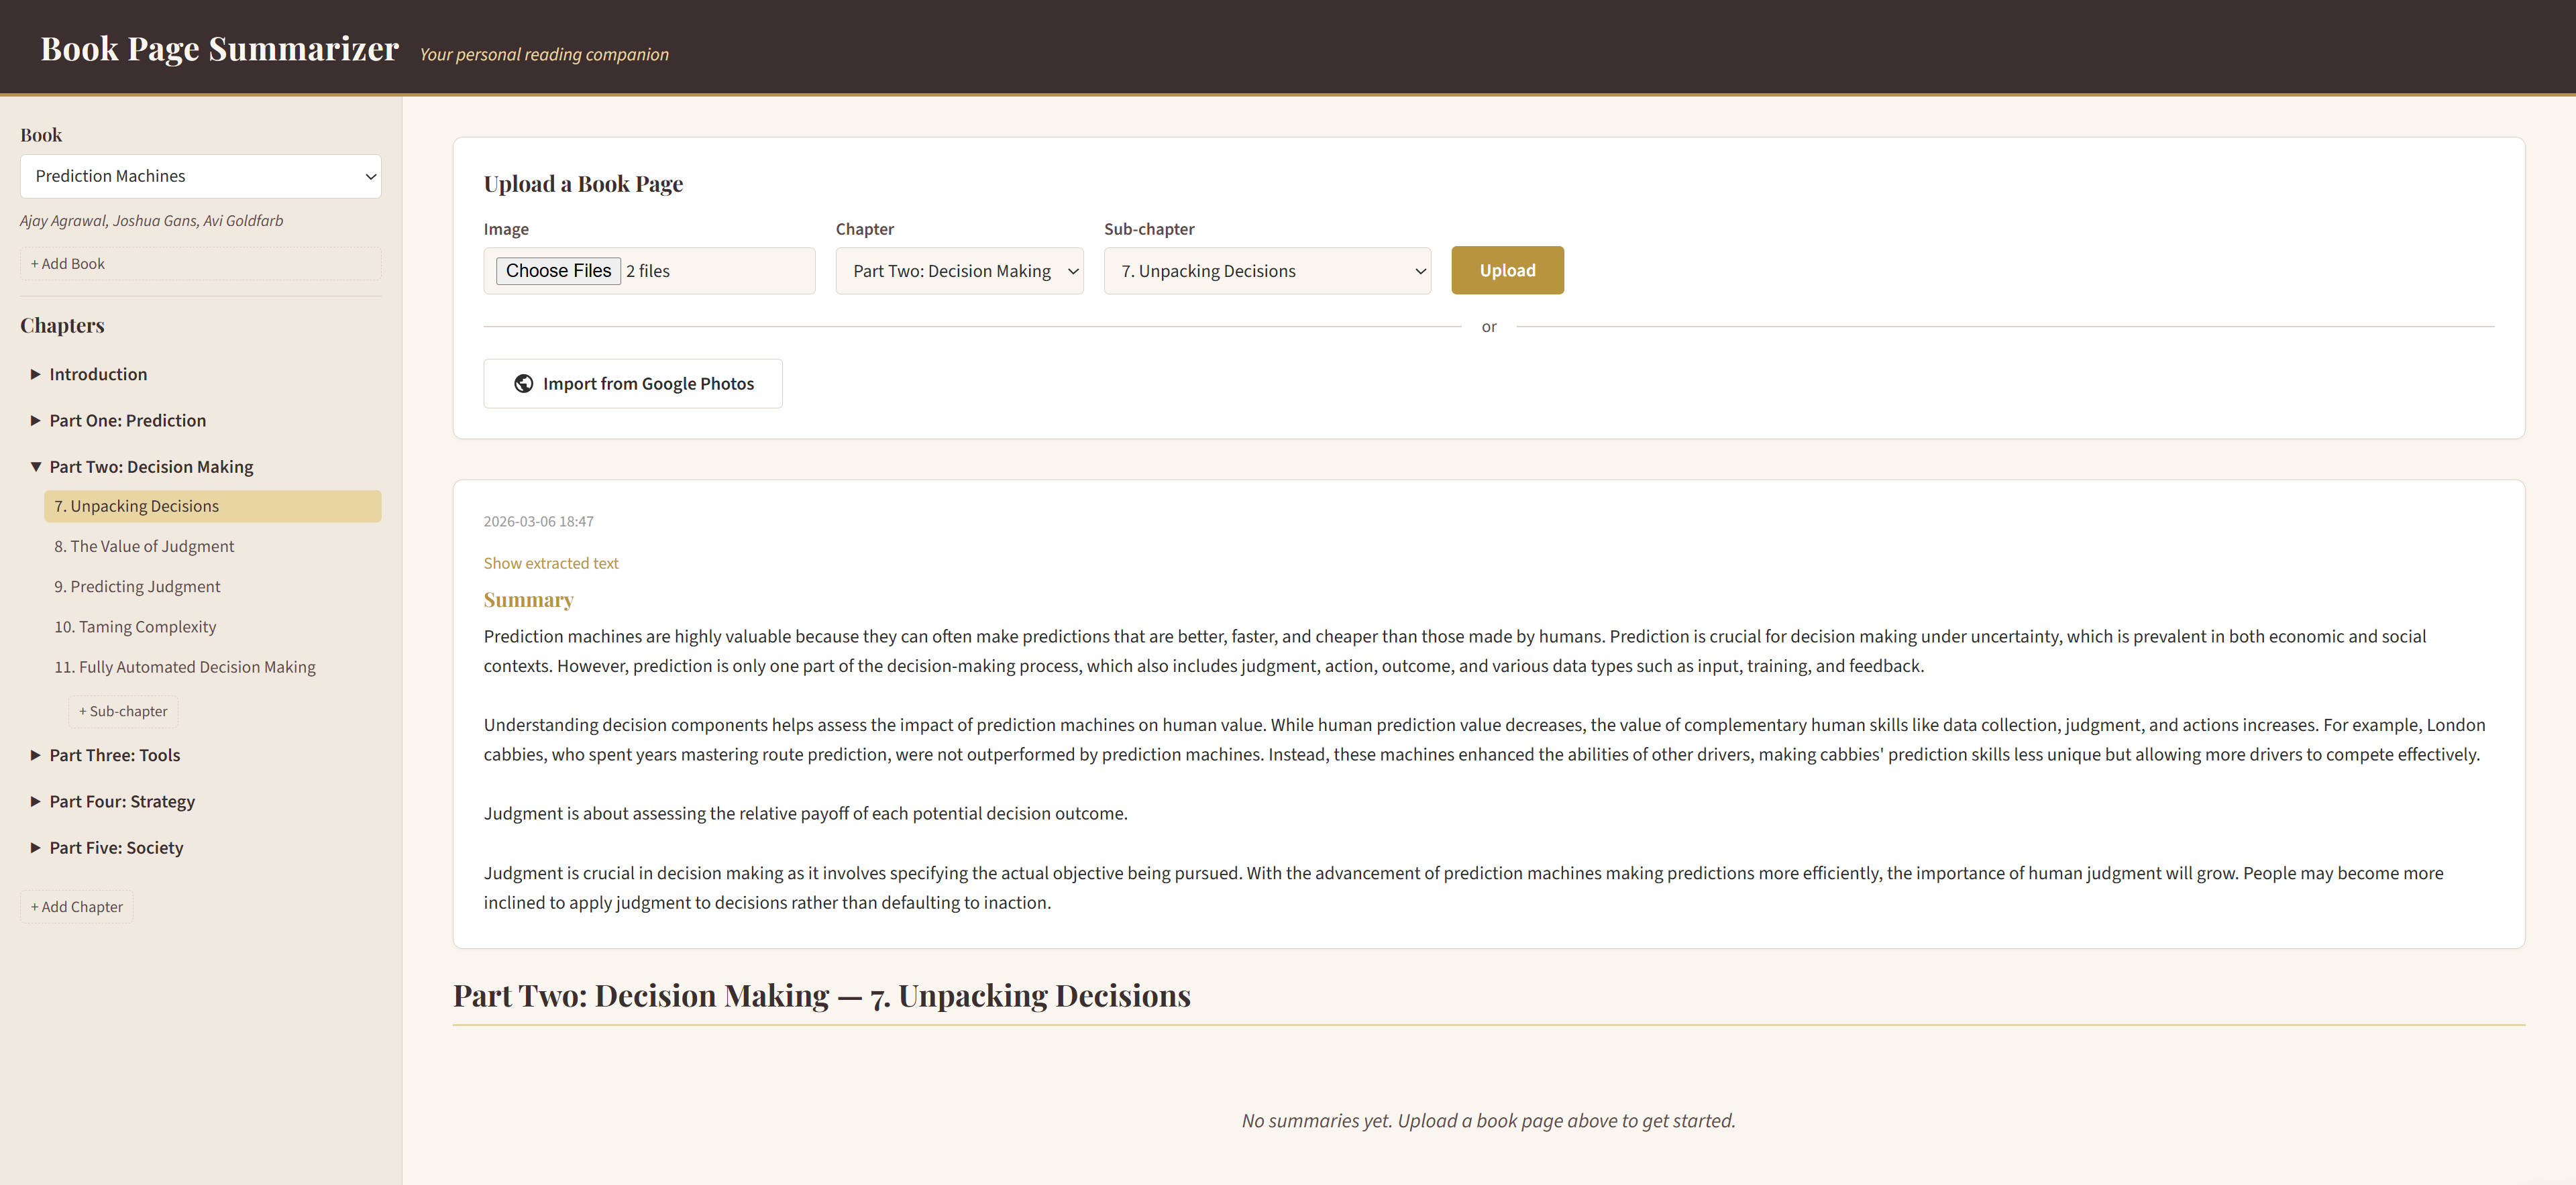Viewport: 2576px width, 1185px height.
Task: Click Show extracted text link
Action: [550, 563]
